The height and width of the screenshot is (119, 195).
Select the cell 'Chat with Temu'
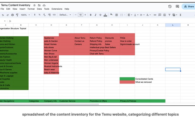tap(97, 54)
